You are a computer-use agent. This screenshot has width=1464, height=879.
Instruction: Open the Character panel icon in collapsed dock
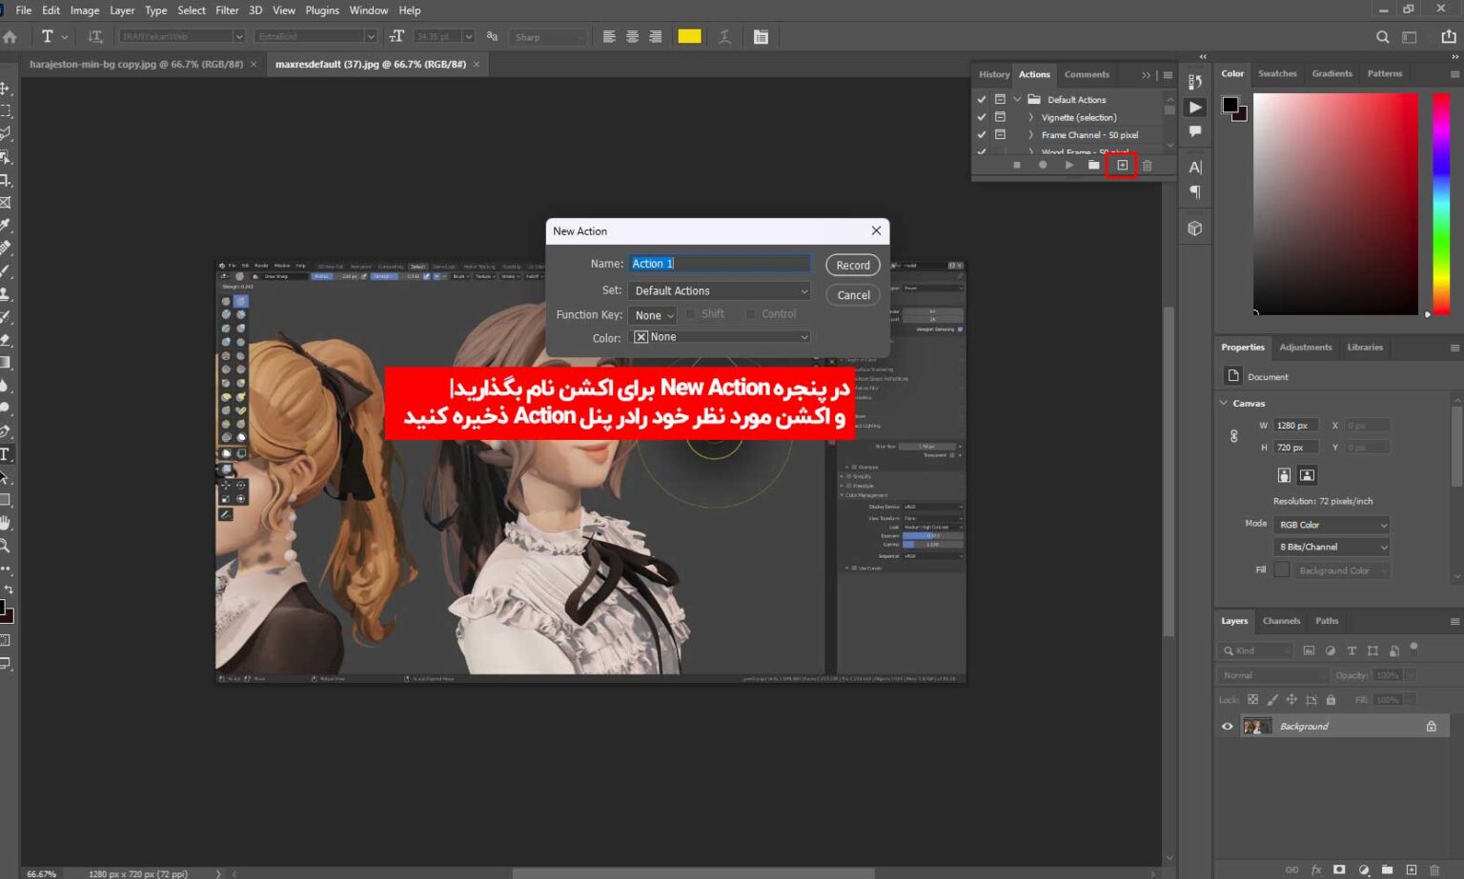click(x=1195, y=168)
